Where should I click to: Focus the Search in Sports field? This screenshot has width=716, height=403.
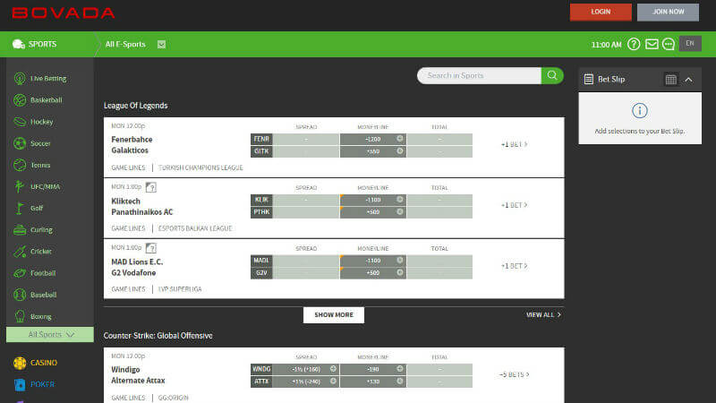479,75
